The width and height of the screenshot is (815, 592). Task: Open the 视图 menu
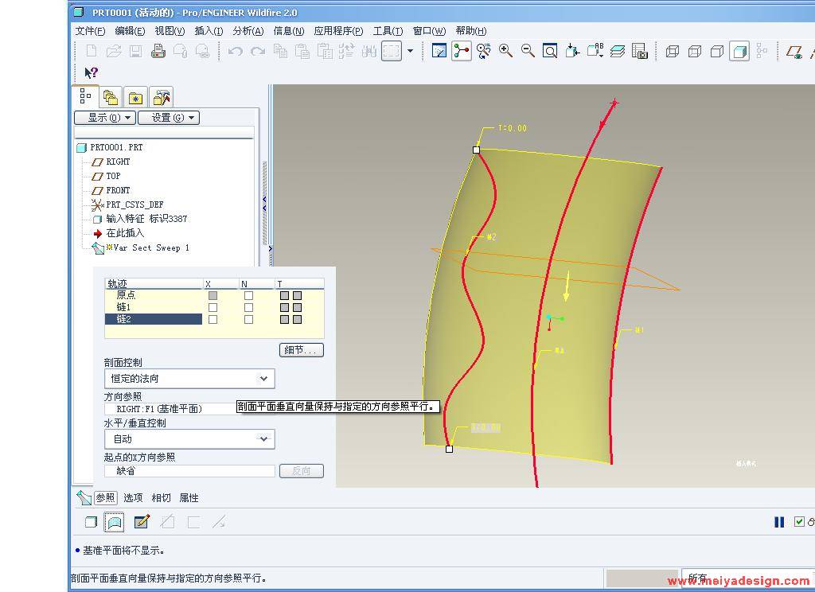point(170,31)
